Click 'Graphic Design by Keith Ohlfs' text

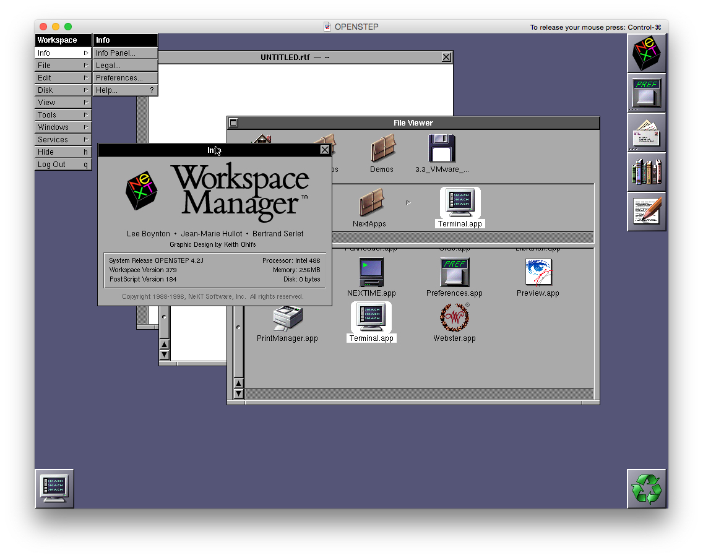point(213,244)
